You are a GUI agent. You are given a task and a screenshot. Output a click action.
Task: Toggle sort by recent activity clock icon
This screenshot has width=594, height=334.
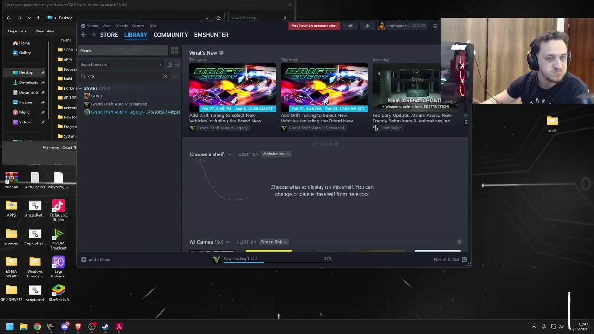(x=169, y=65)
